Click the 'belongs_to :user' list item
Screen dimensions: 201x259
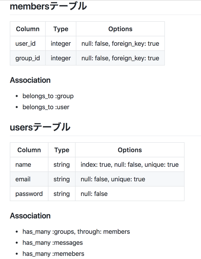(x=46, y=107)
